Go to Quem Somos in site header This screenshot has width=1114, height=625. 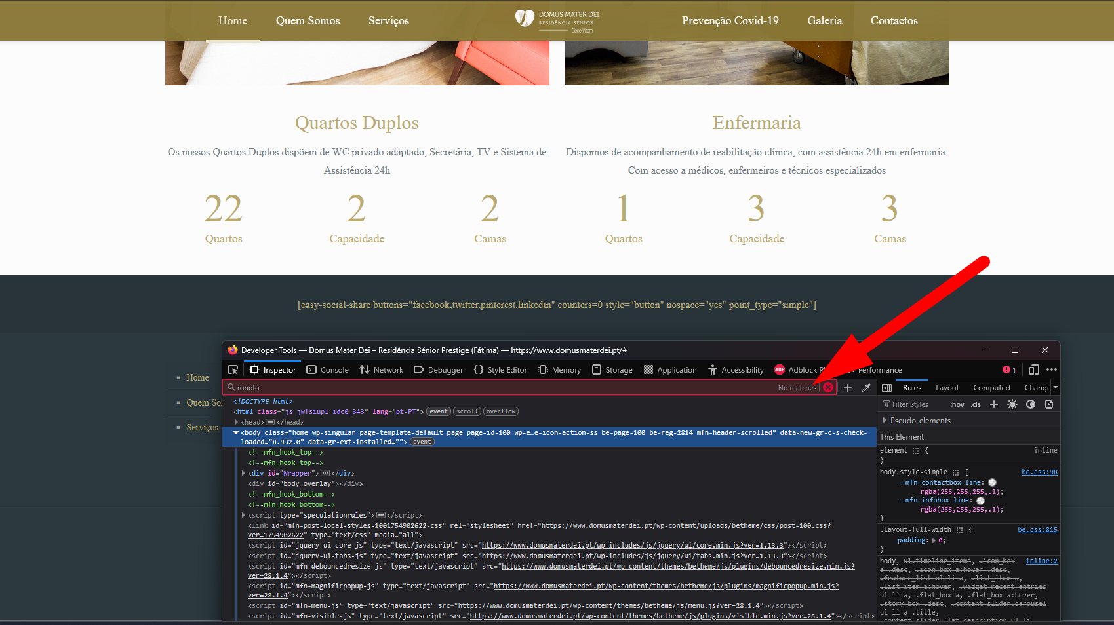(308, 20)
